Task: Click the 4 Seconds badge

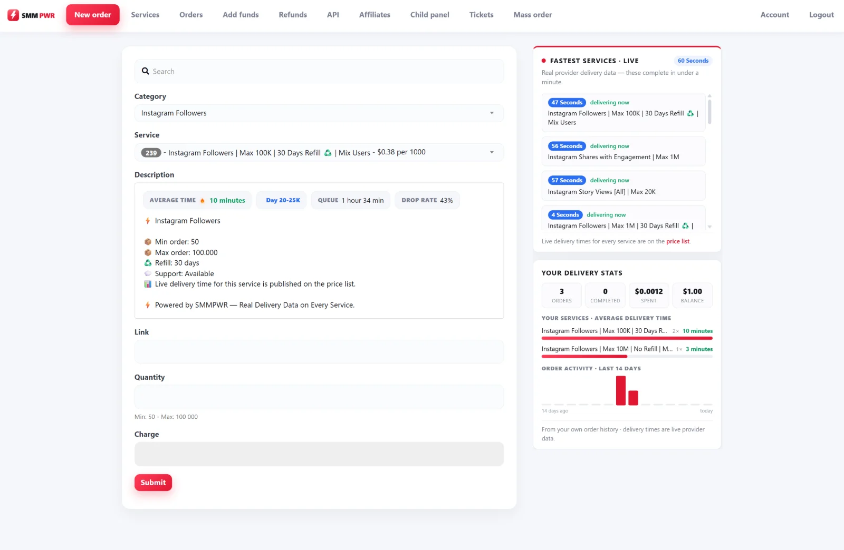Action: 565,215
